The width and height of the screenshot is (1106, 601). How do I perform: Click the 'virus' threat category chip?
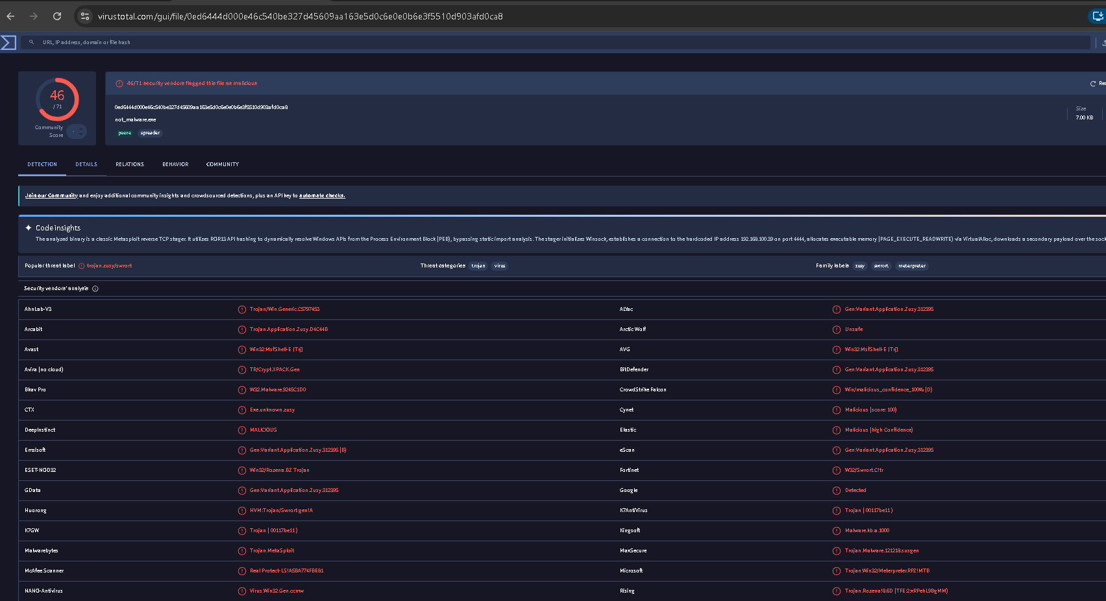pyautogui.click(x=500, y=266)
